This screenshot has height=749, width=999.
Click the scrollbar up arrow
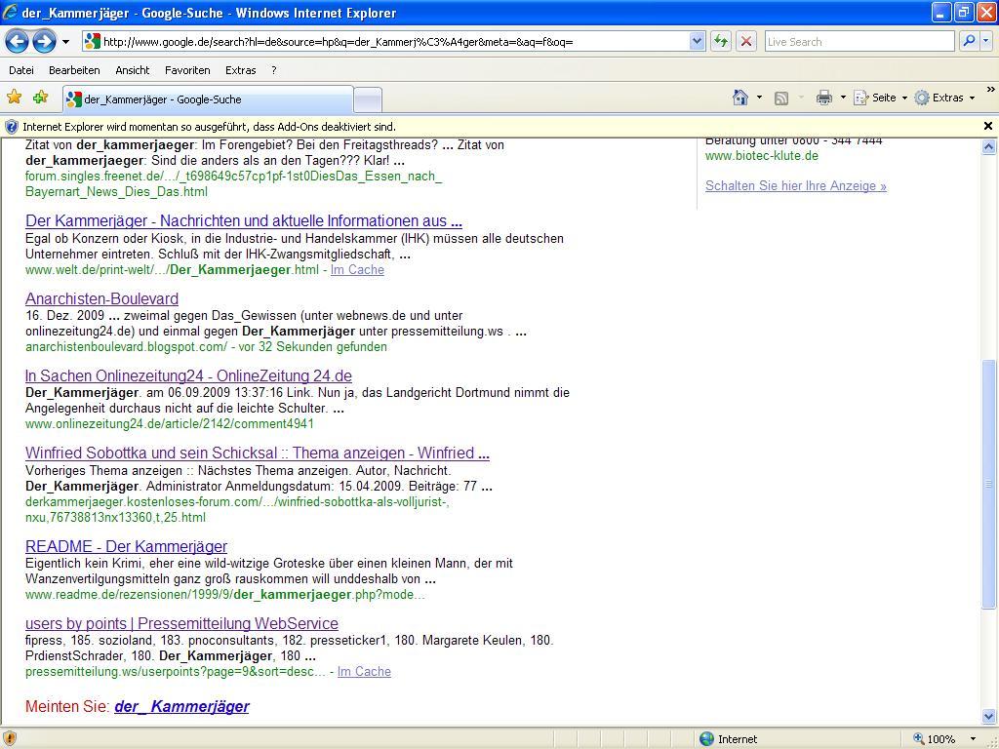tap(989, 146)
